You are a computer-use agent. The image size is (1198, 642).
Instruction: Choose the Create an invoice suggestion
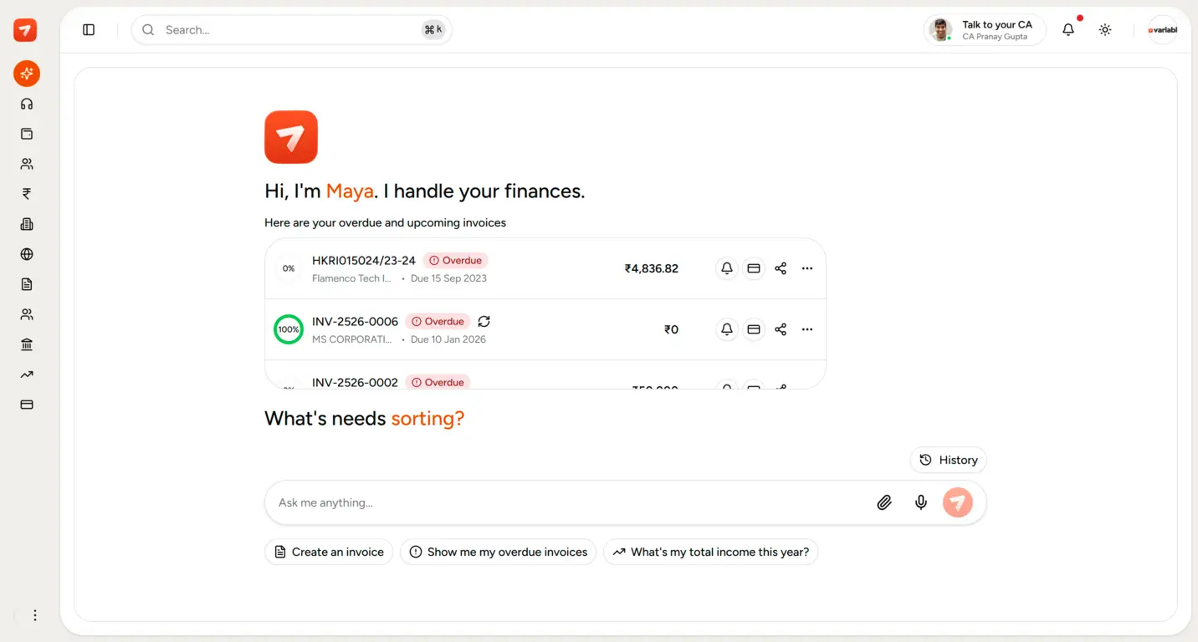329,552
